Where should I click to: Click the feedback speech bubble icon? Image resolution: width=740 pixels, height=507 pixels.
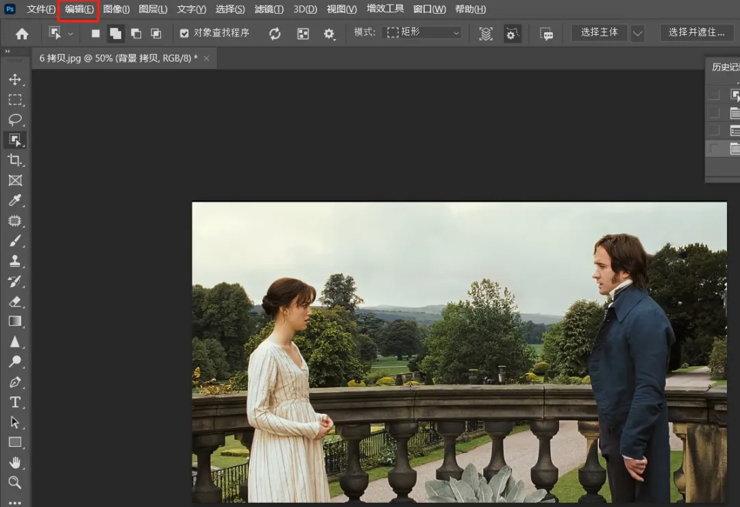(x=547, y=34)
